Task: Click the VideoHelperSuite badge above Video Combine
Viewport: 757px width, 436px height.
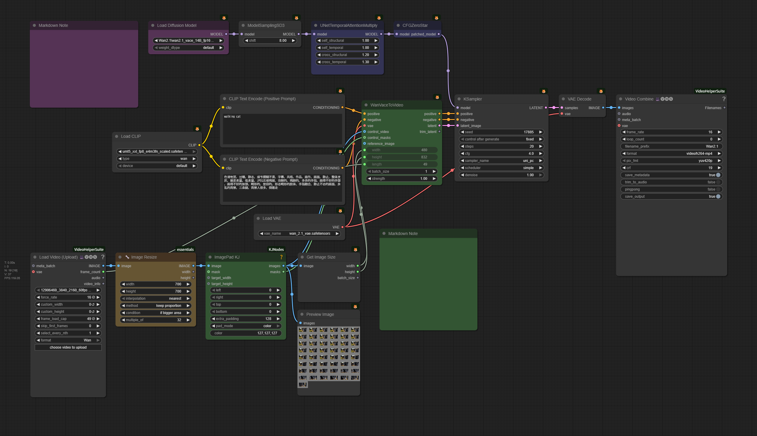Action: 710,91
